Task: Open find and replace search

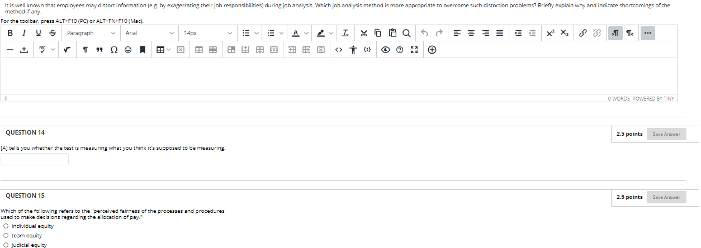Action: pyautogui.click(x=405, y=33)
